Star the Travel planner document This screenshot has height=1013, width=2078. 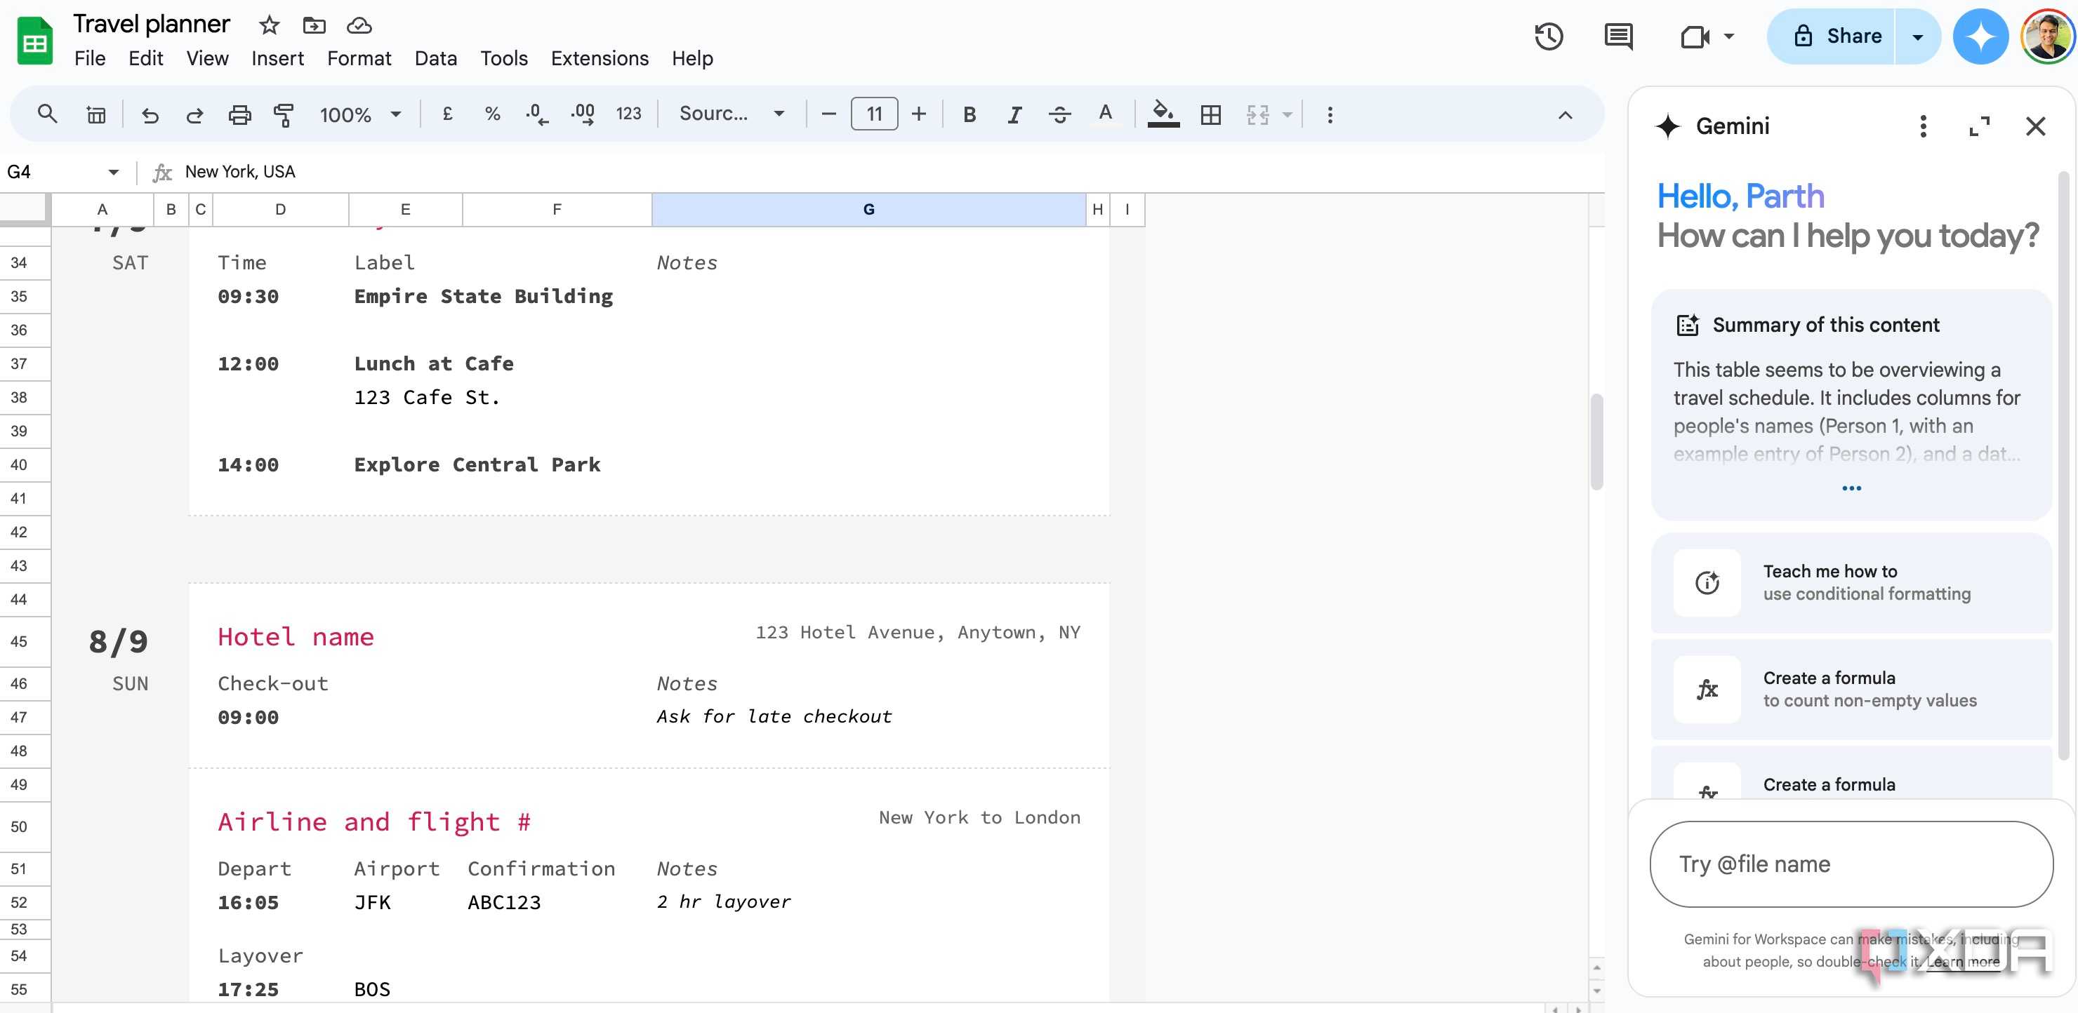coord(270,25)
